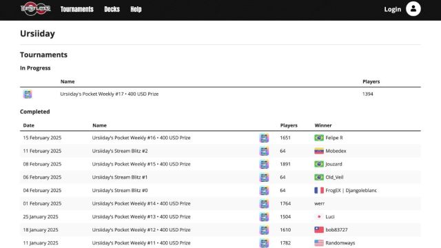Click the 15 February 2025 date cell
Screen dimensions: 441x248
(x=42, y=138)
